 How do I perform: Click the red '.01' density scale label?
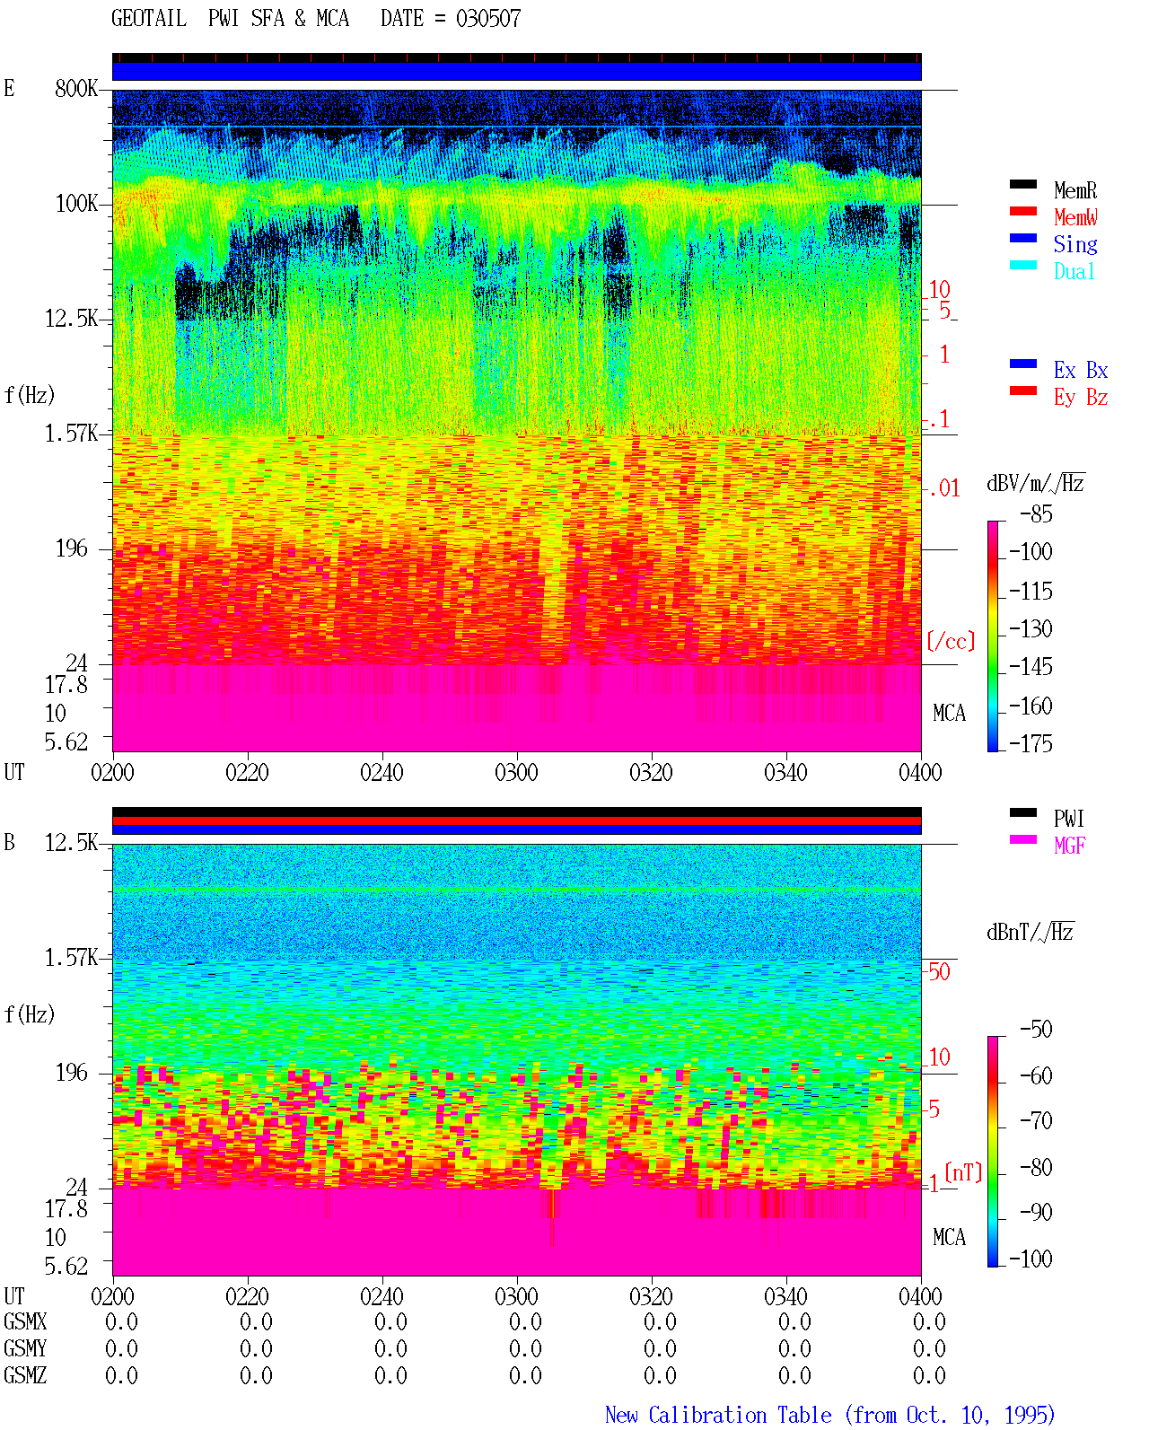(x=944, y=488)
